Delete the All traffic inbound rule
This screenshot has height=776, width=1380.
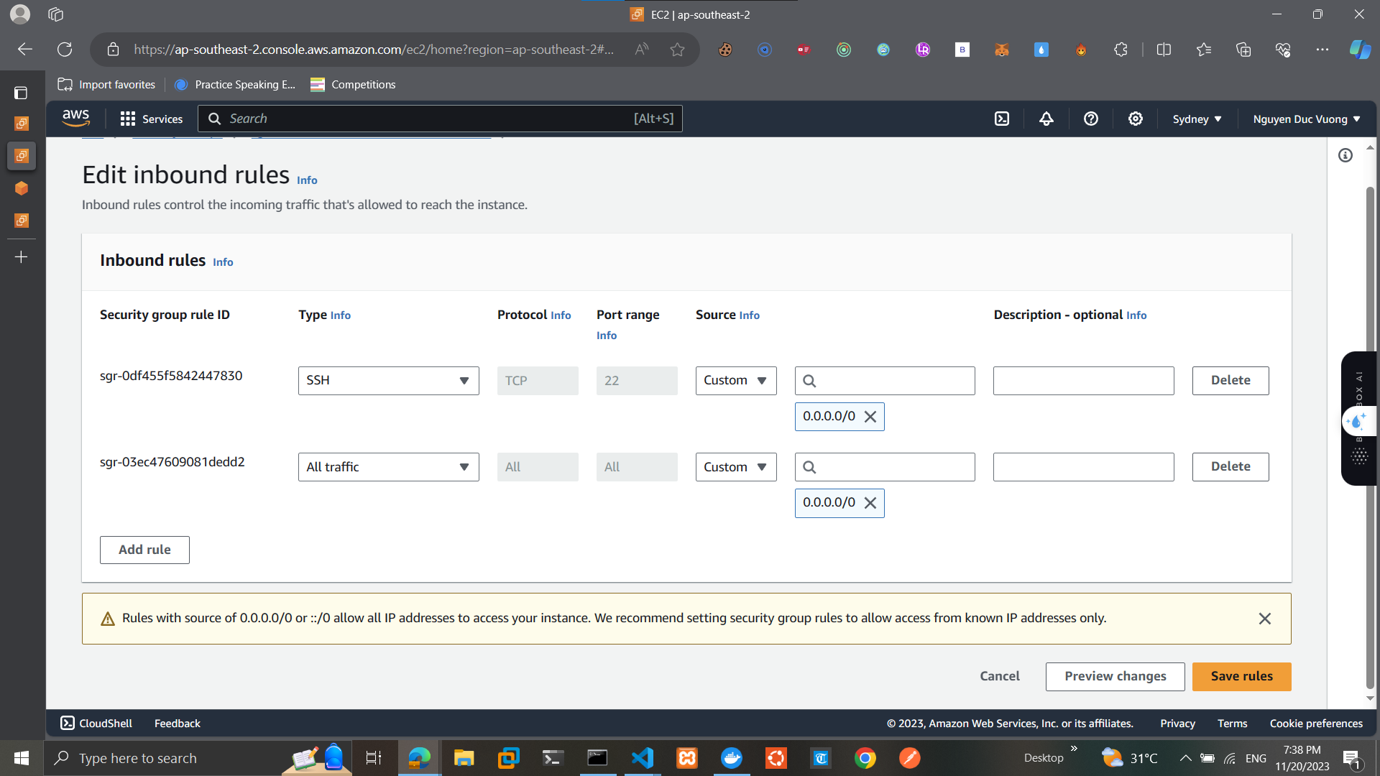(1230, 467)
